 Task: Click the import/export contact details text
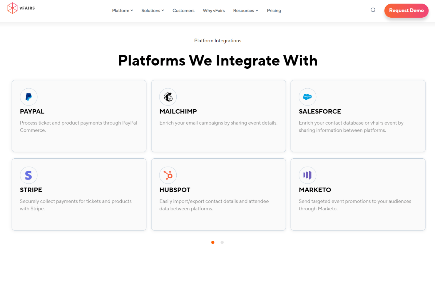tap(214, 205)
